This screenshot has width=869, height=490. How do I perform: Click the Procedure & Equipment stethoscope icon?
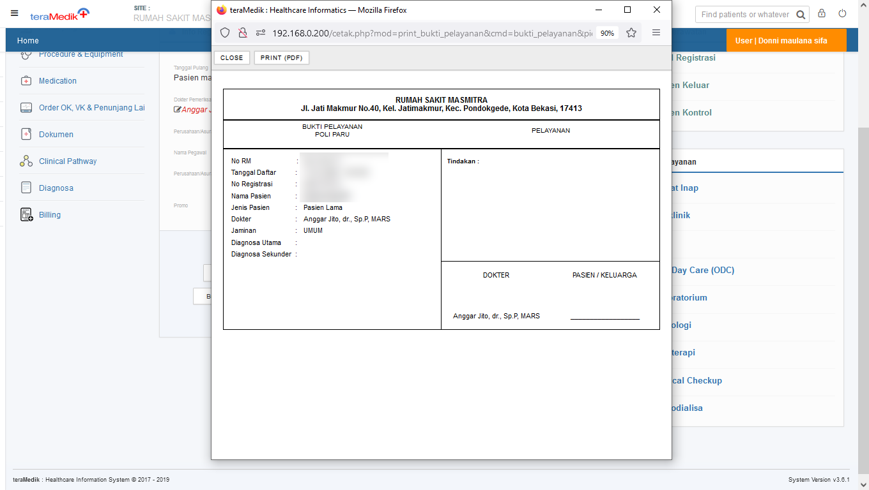point(26,55)
